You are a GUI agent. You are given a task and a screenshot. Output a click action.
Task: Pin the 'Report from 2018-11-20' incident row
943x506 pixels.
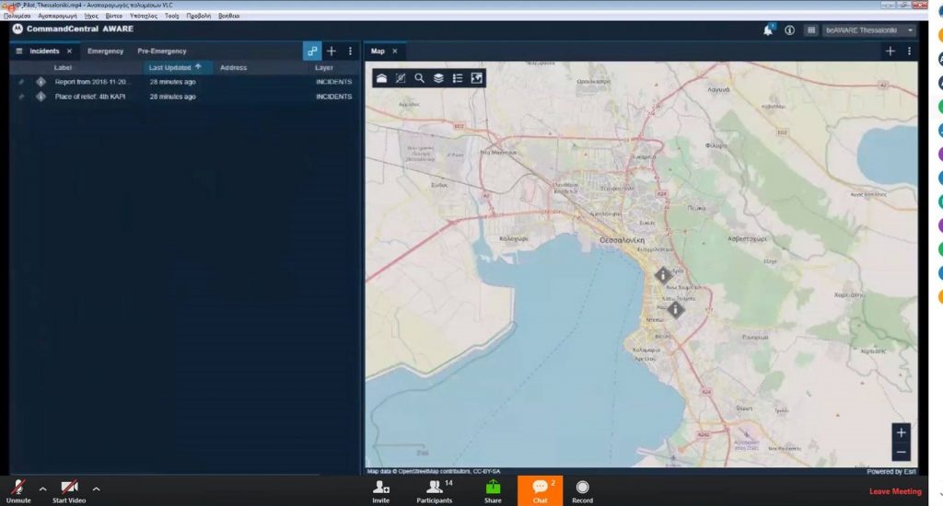[x=21, y=82]
